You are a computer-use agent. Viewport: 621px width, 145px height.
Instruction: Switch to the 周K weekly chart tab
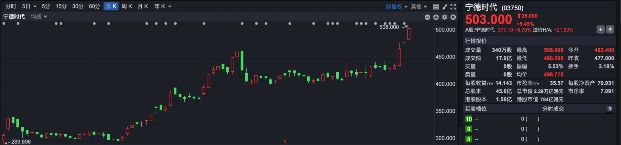(x=127, y=6)
